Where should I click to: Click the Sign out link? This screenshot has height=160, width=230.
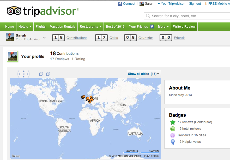pyautogui.click(x=195, y=4)
